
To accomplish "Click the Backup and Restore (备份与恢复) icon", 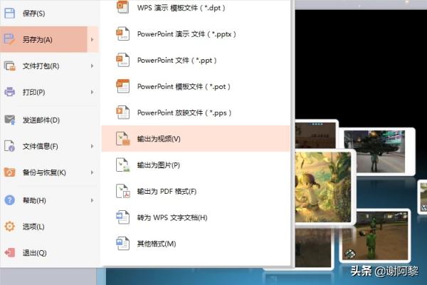I will click(9, 172).
